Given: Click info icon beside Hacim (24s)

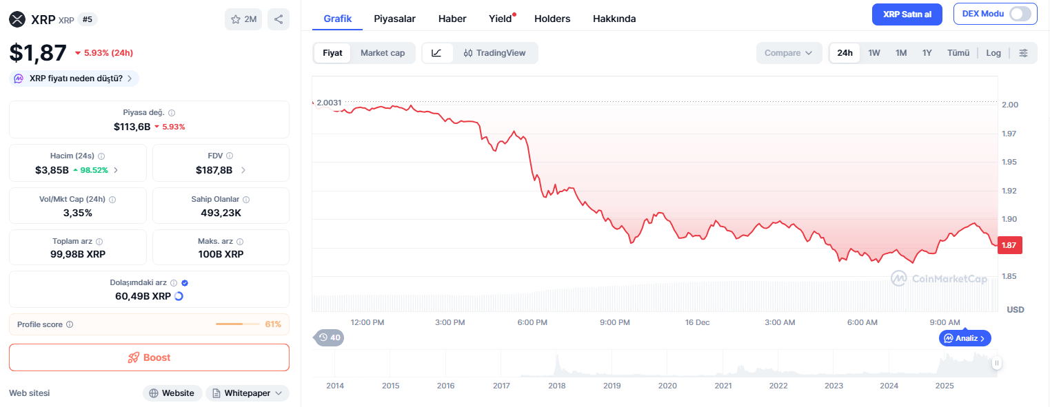Looking at the screenshot, I should point(101,156).
